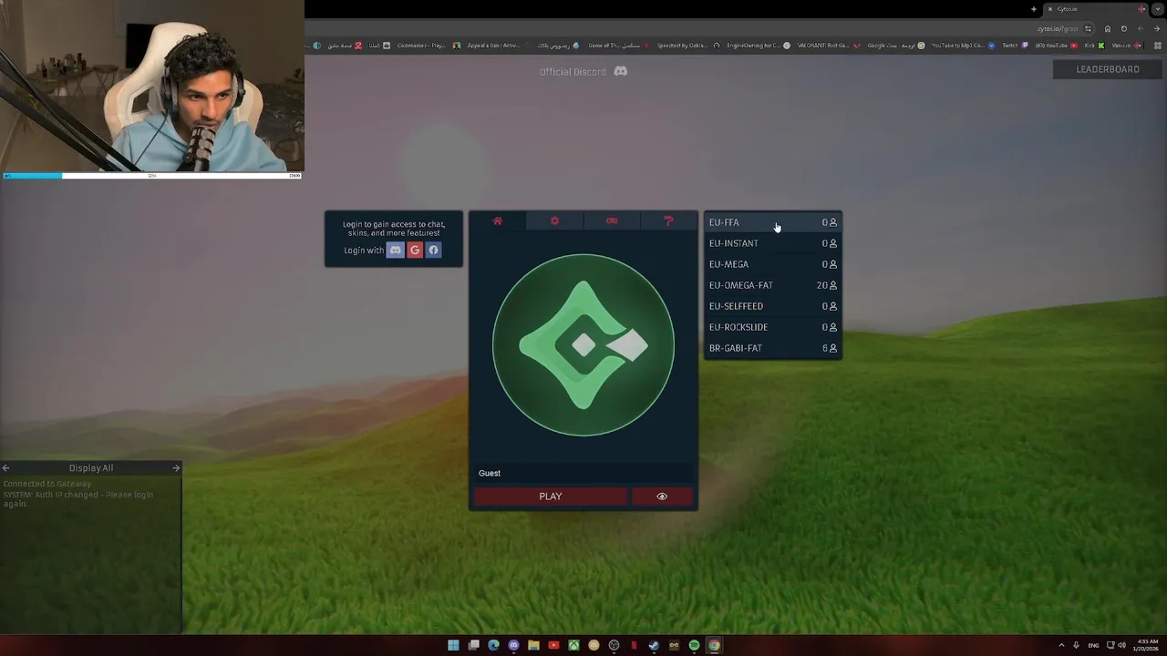The height and width of the screenshot is (656, 1167).
Task: Click the browser reload icon
Action: [x=1124, y=29]
